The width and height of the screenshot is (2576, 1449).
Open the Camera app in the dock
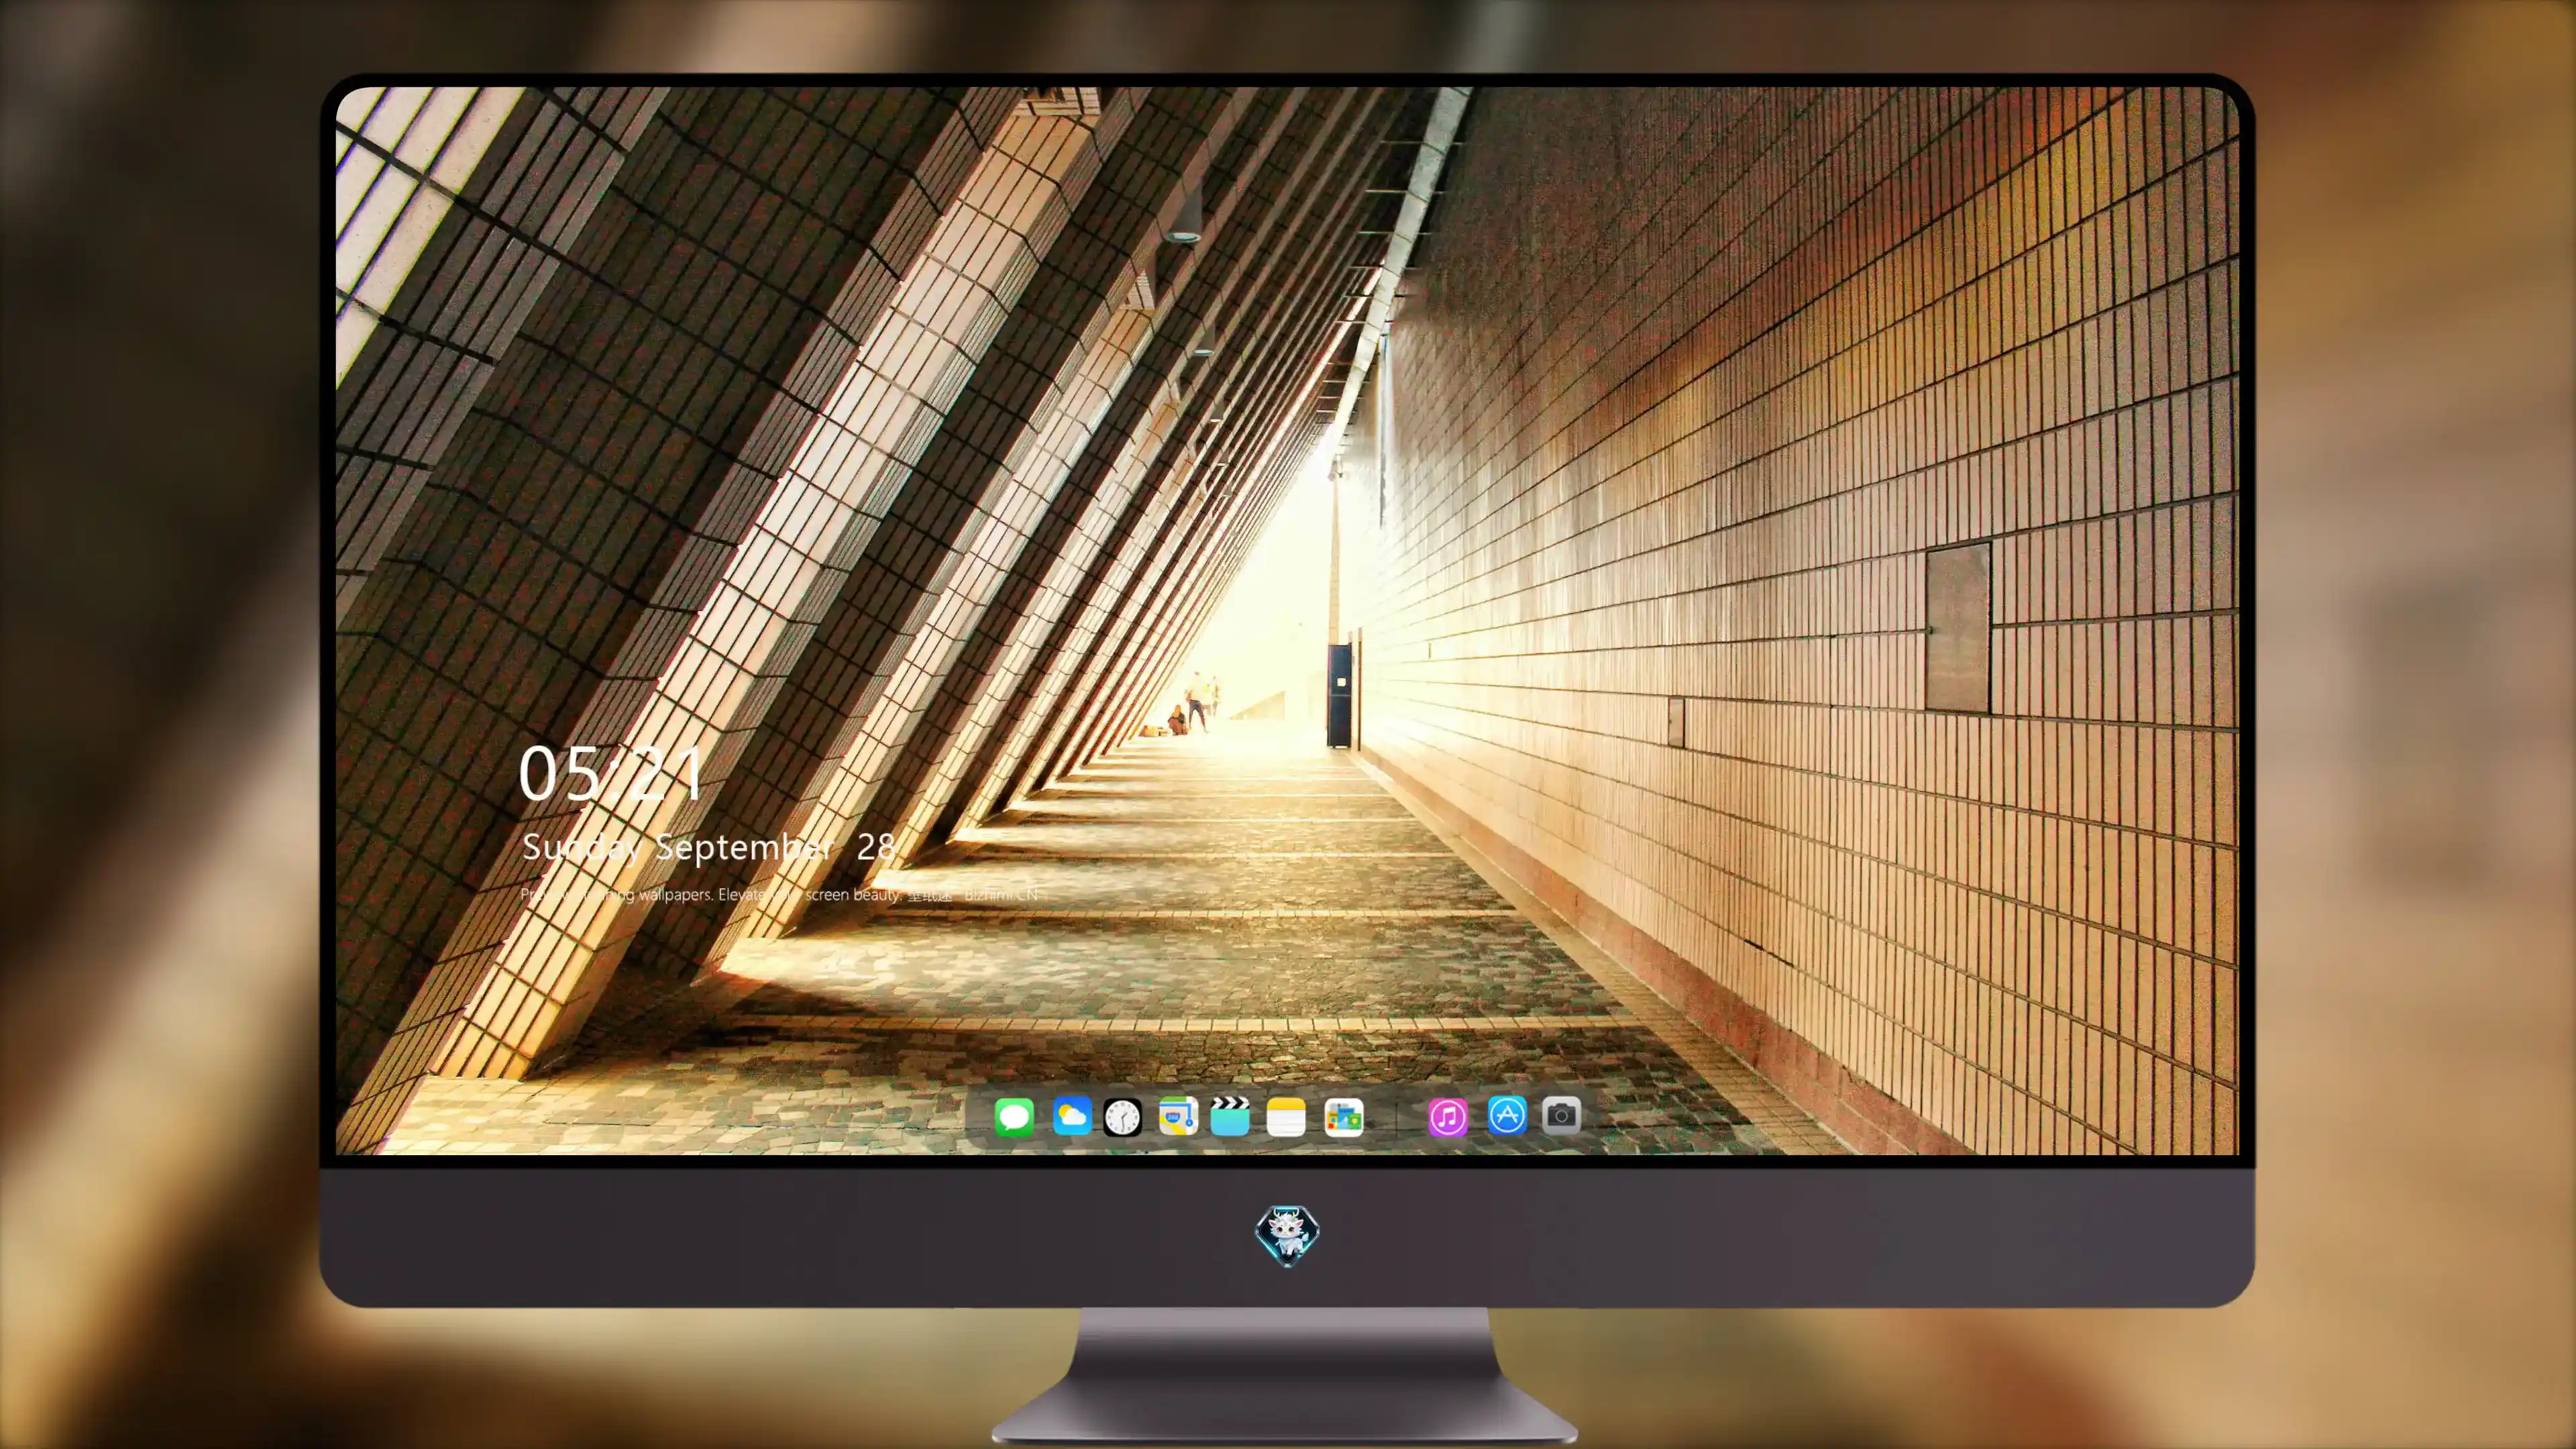pos(1561,1115)
